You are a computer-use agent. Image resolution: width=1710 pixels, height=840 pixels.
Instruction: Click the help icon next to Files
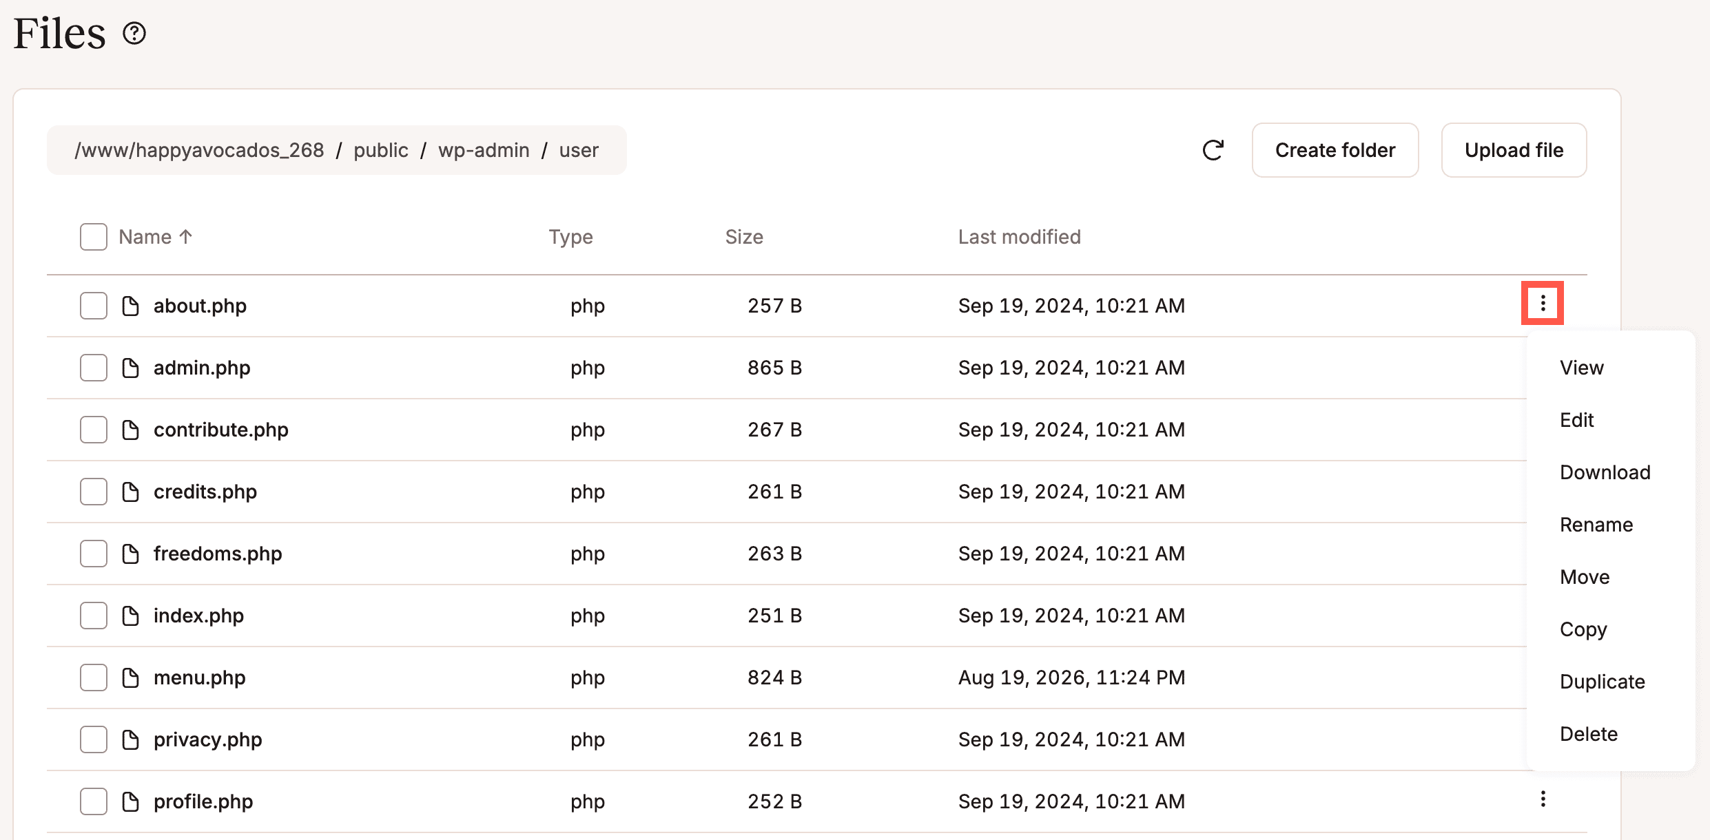[x=134, y=33]
